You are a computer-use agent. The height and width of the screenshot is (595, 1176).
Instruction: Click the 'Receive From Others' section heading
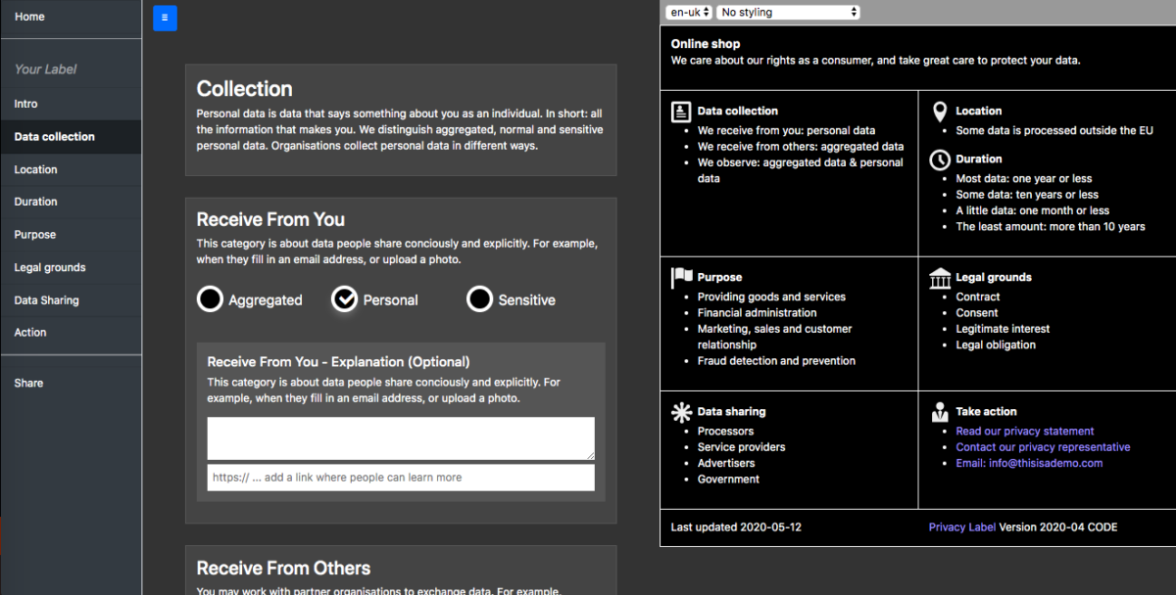(283, 569)
